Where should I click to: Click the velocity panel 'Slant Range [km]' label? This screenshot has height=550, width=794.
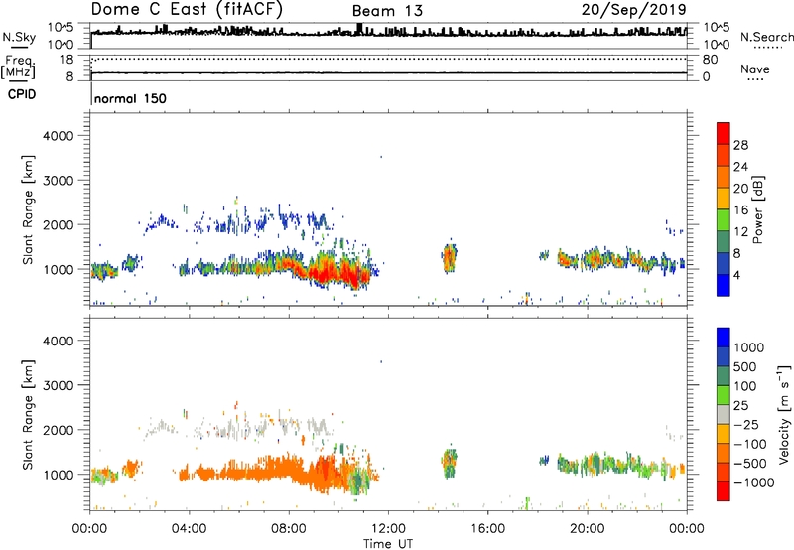tap(28, 415)
